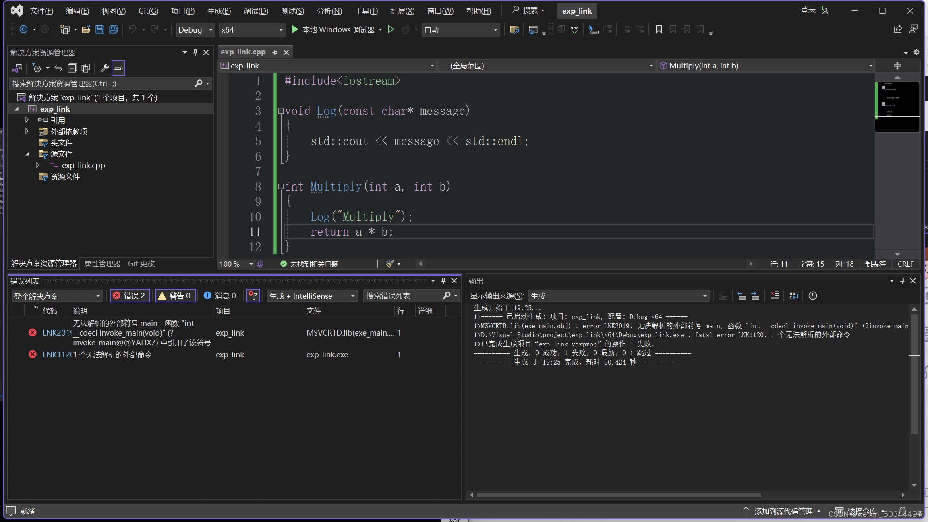Image resolution: width=928 pixels, height=522 pixels.
Task: Click Collapse All icon in Solution Explorer
Action: click(x=72, y=68)
